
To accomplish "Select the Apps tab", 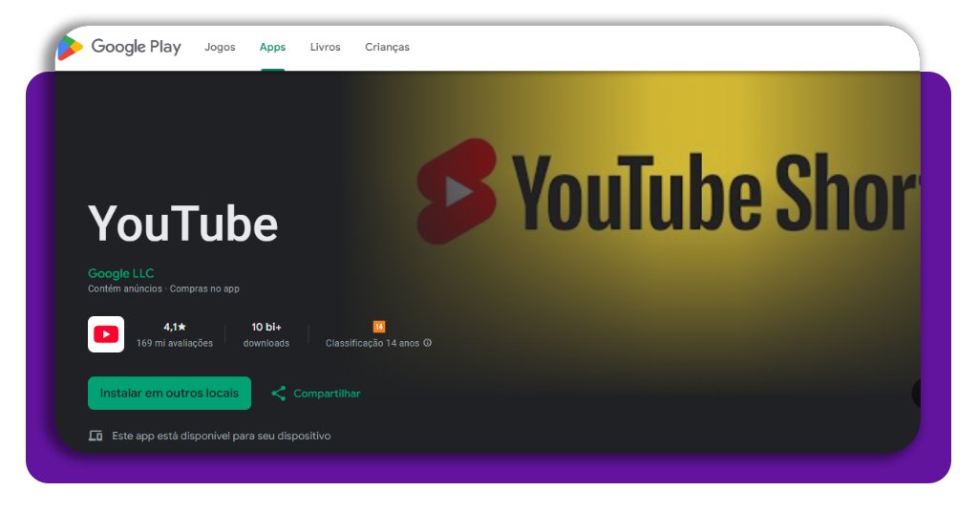I will [x=272, y=47].
